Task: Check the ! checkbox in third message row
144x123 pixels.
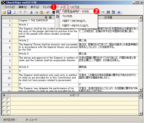Action: pos(8,107)
